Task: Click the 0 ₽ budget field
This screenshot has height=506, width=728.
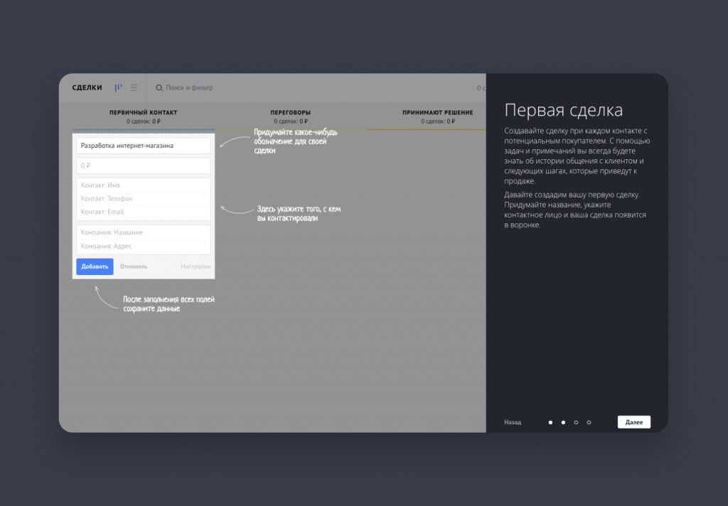Action: (x=143, y=165)
